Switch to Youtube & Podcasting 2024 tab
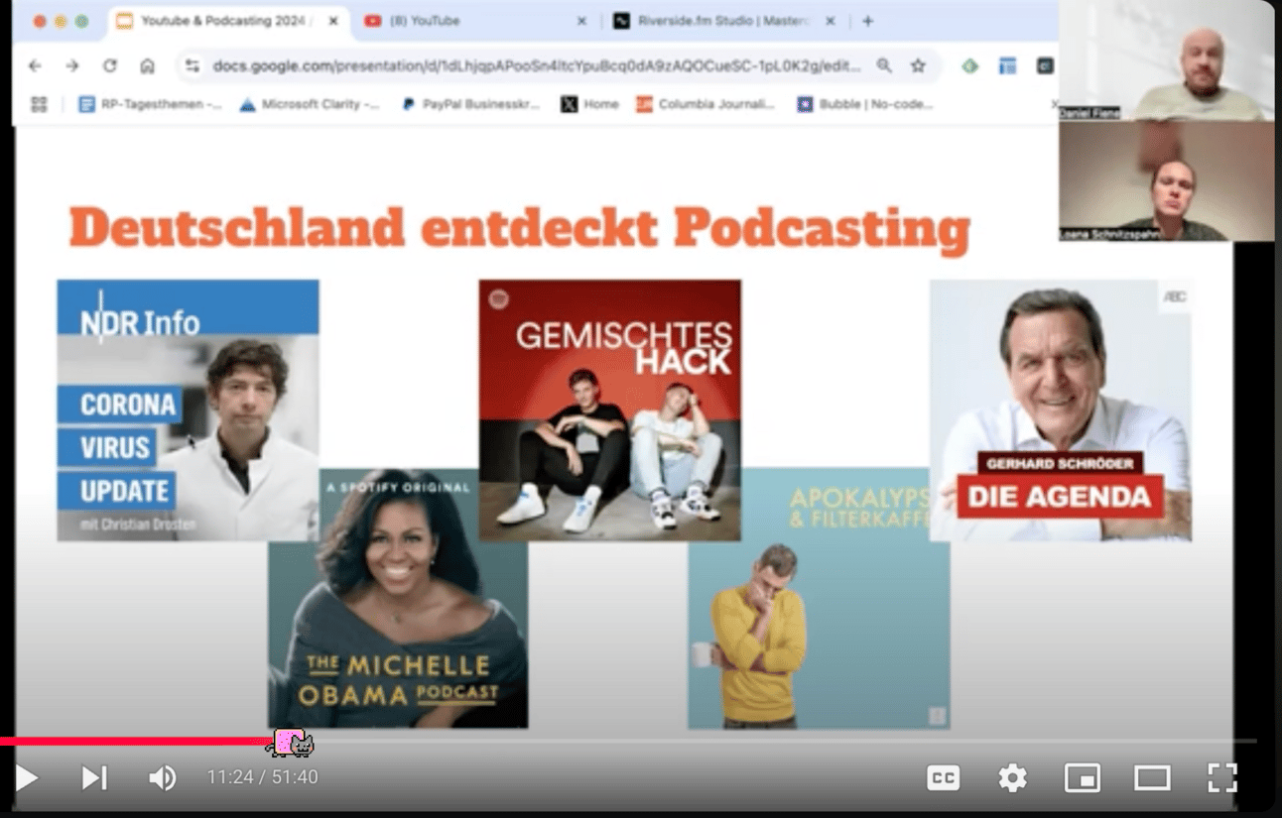Image resolution: width=1282 pixels, height=818 pixels. pyautogui.click(x=228, y=21)
